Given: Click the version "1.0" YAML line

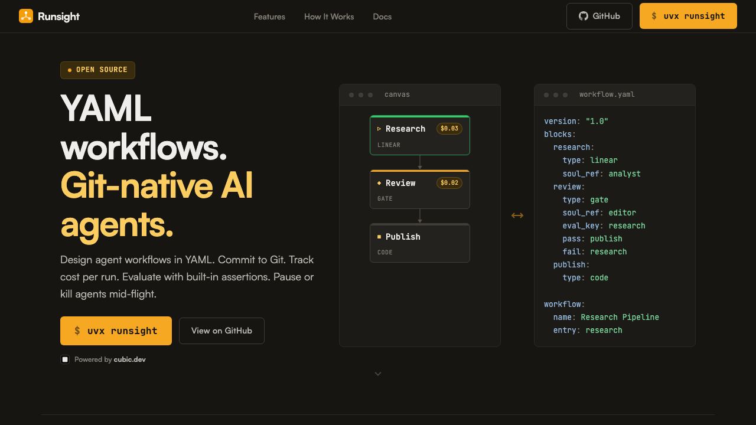Looking at the screenshot, I should tap(576, 121).
